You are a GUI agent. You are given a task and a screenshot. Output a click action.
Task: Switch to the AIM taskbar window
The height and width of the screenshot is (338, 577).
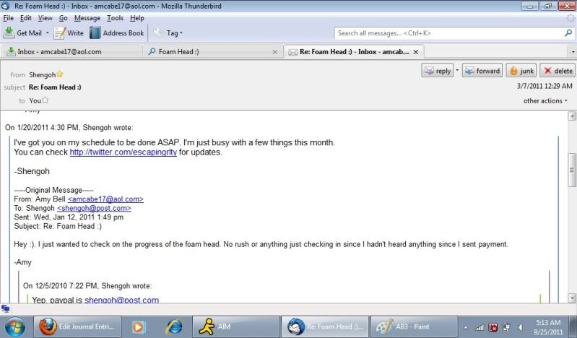[x=235, y=326]
